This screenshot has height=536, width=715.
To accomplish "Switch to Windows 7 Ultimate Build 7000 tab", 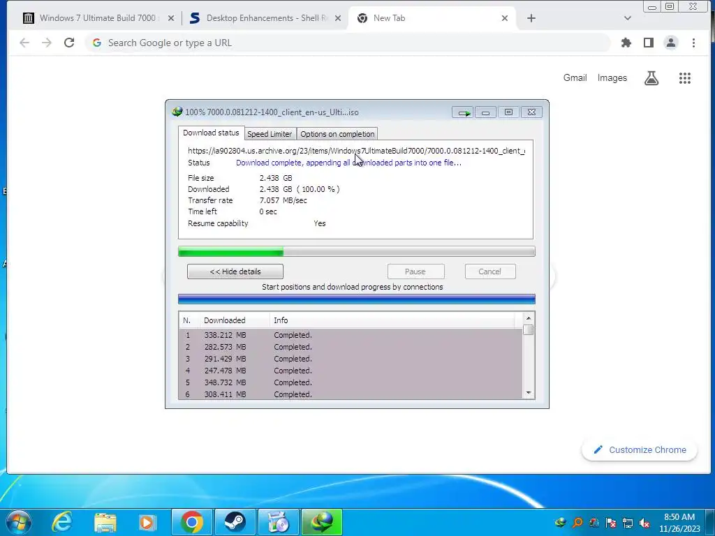I will [x=97, y=18].
